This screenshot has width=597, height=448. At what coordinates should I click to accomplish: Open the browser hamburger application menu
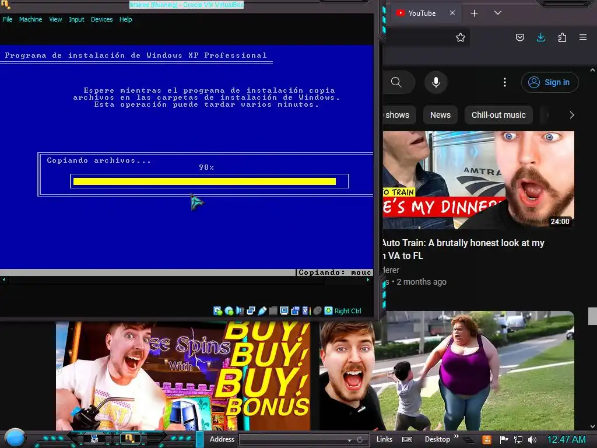(x=583, y=37)
